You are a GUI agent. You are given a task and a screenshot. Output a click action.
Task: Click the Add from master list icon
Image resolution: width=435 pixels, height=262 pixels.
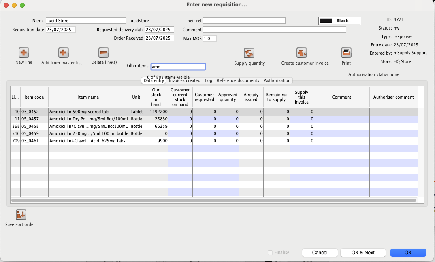(x=63, y=53)
